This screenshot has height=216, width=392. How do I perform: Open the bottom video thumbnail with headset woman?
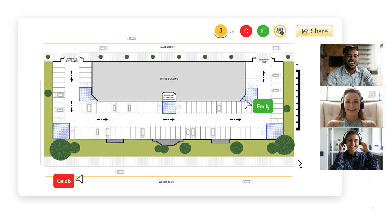[352, 149]
